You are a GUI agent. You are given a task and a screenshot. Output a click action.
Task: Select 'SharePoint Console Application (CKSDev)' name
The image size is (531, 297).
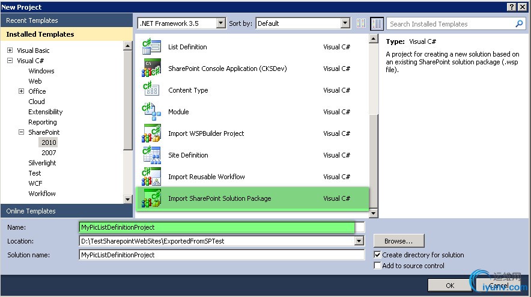pyautogui.click(x=228, y=68)
